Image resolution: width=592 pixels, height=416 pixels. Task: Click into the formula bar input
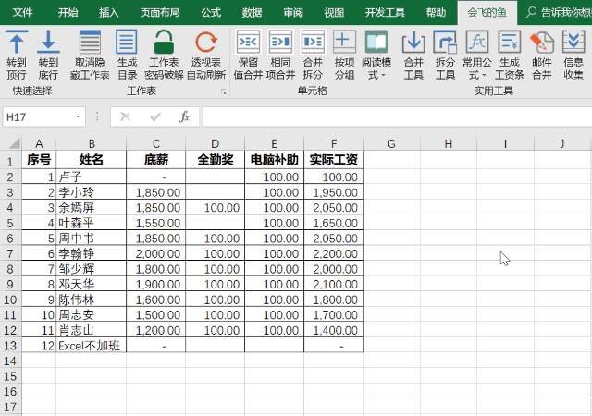[x=397, y=116]
